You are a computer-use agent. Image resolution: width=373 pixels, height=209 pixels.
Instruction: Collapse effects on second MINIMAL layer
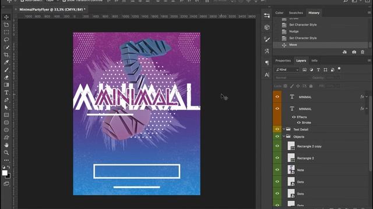click(x=367, y=109)
